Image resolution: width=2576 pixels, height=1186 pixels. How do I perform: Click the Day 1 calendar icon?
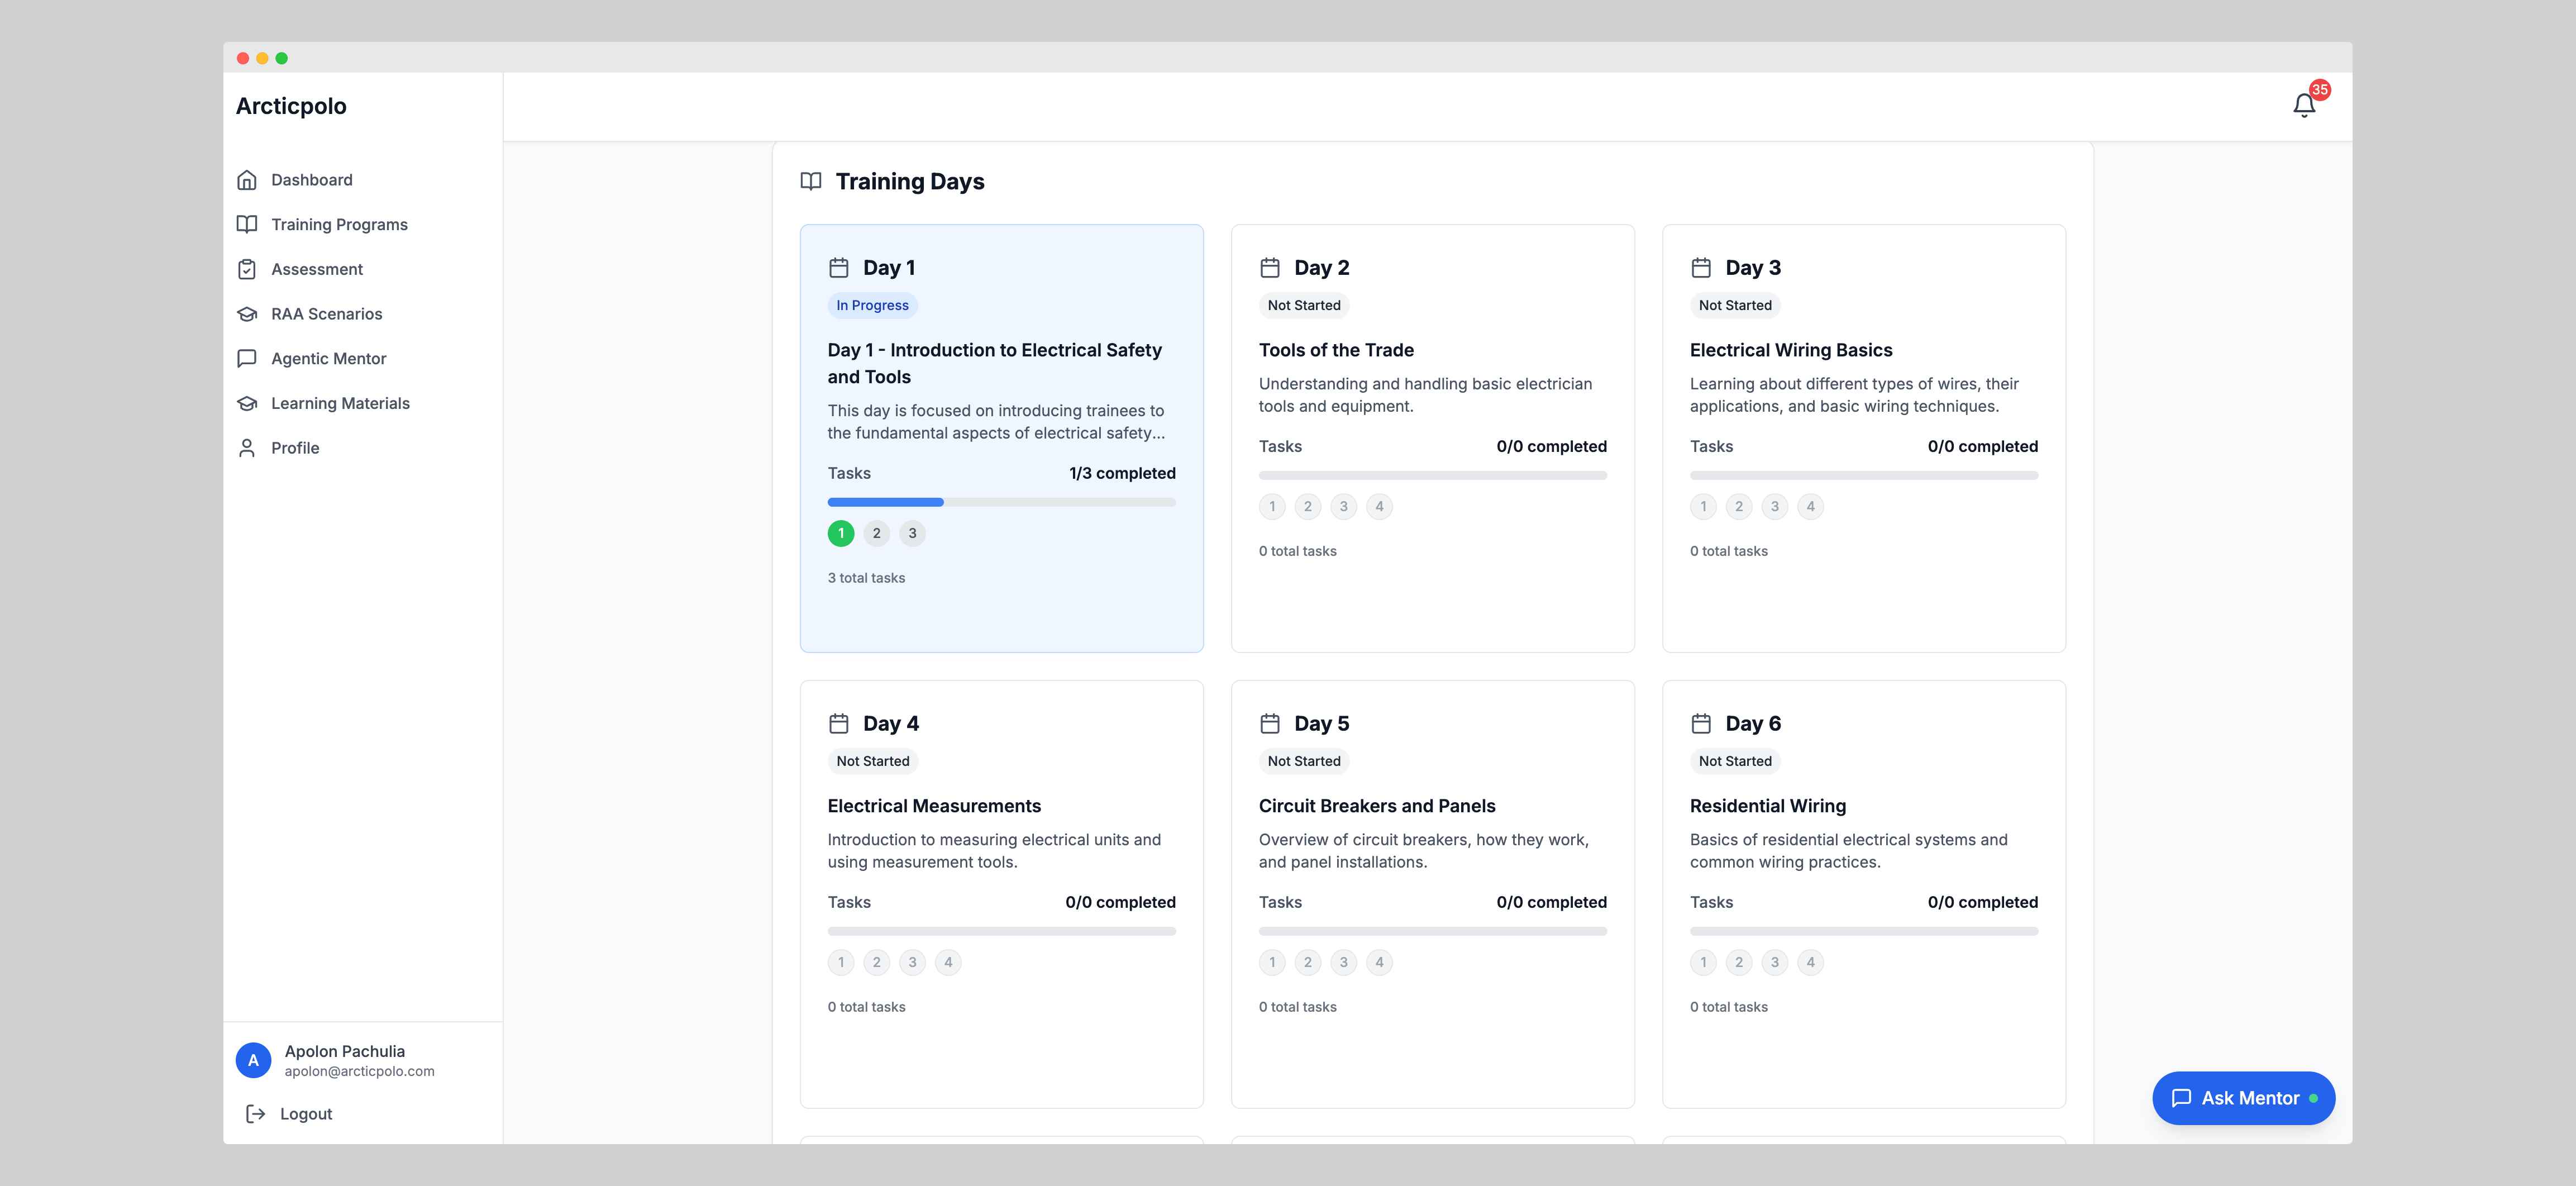pos(839,268)
